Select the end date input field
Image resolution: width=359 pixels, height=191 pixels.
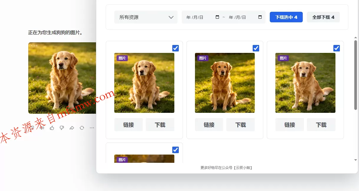point(245,17)
